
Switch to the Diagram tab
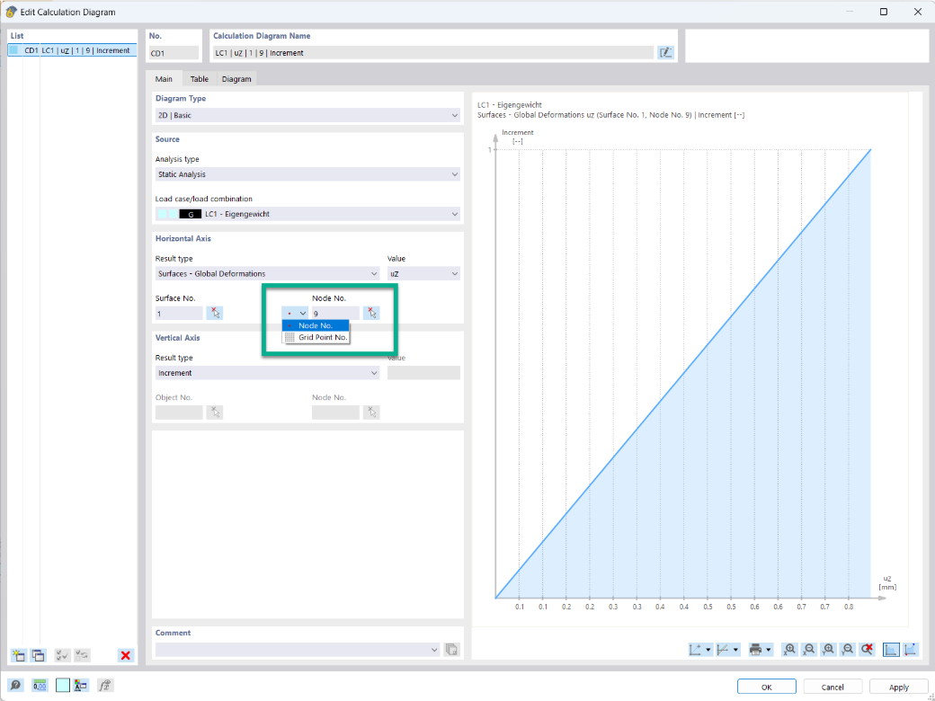pyautogui.click(x=236, y=79)
